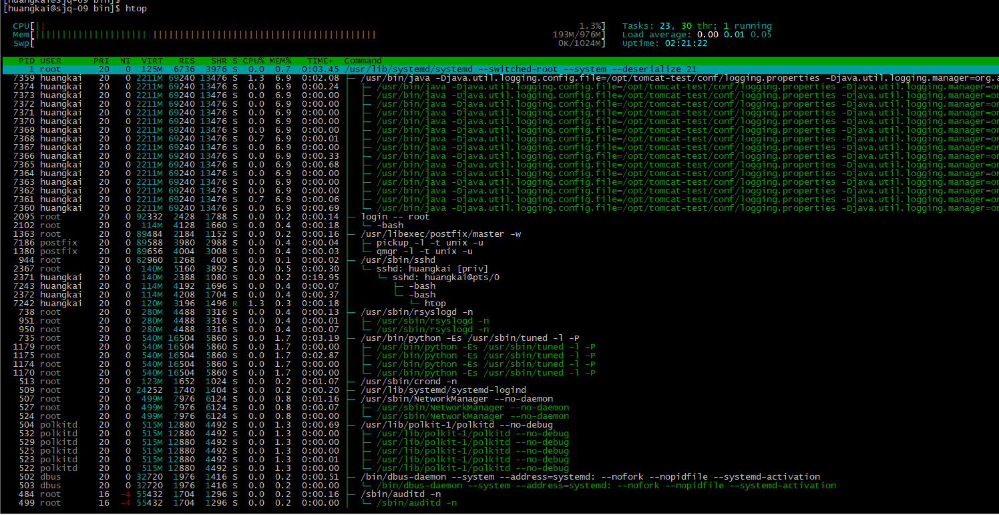Select the highlighted systemd process PID 1
Image resolution: width=999 pixels, height=515 pixels.
click(499, 69)
